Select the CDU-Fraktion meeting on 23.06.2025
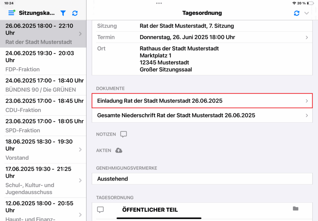 click(43, 105)
